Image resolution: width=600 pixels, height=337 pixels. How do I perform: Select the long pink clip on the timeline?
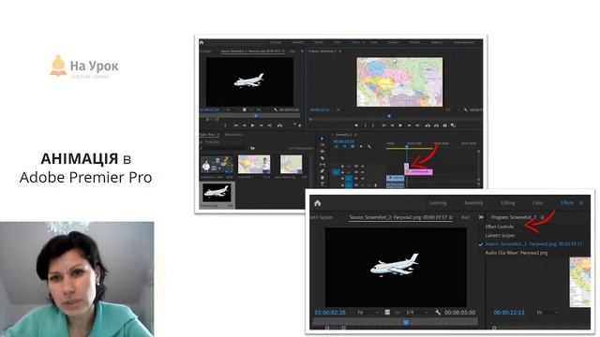[419, 172]
